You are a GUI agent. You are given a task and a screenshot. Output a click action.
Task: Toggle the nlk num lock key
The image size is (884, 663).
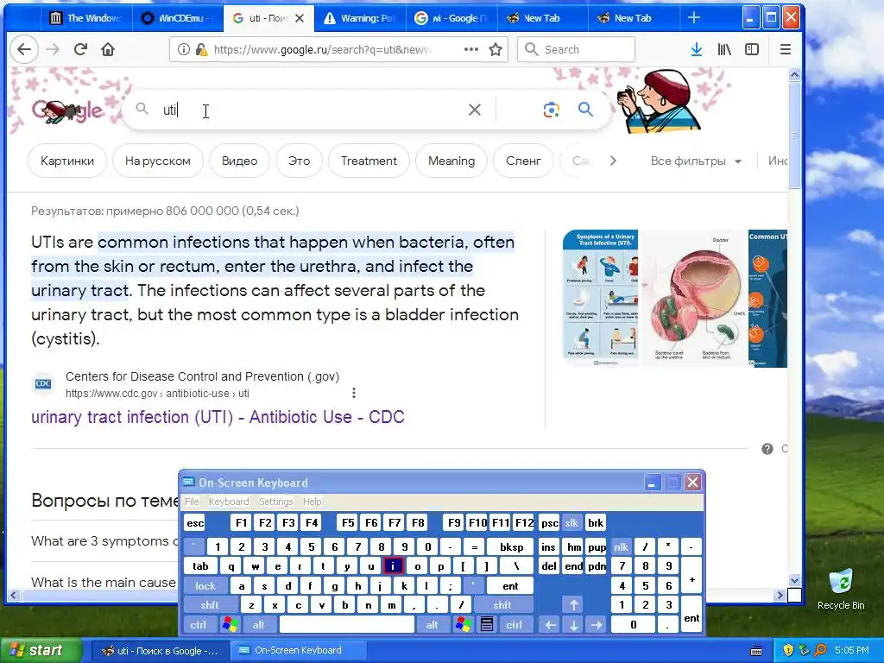coord(622,546)
